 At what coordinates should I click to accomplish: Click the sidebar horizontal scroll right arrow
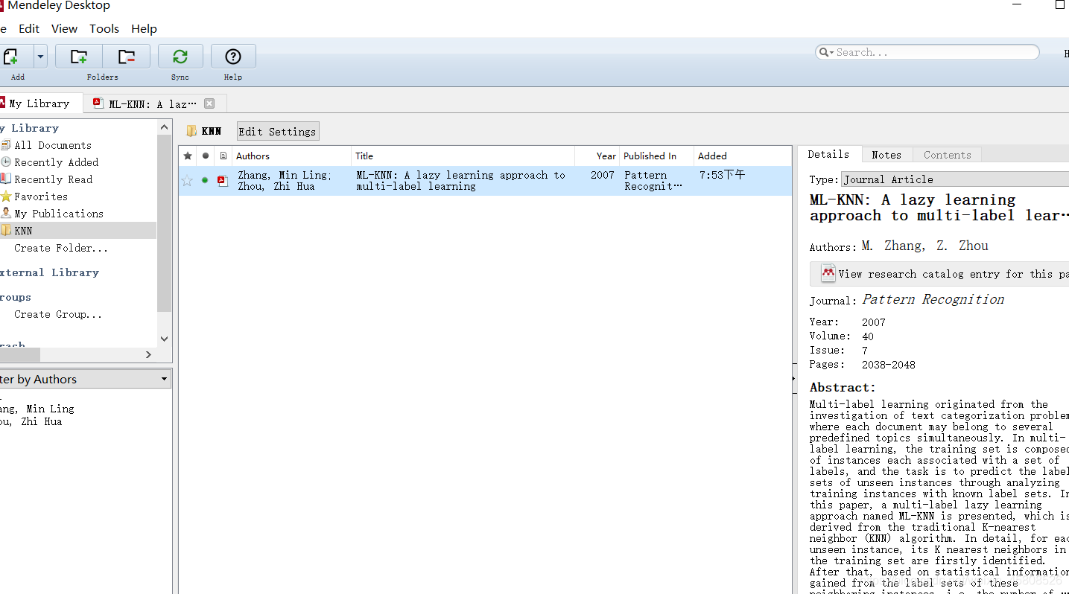pos(148,355)
